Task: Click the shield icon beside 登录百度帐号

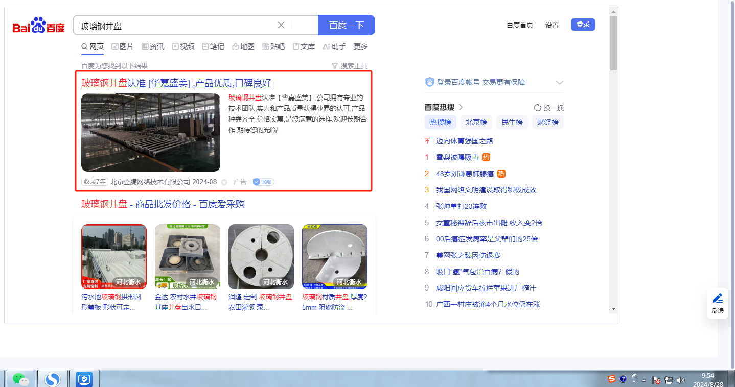Action: (429, 82)
